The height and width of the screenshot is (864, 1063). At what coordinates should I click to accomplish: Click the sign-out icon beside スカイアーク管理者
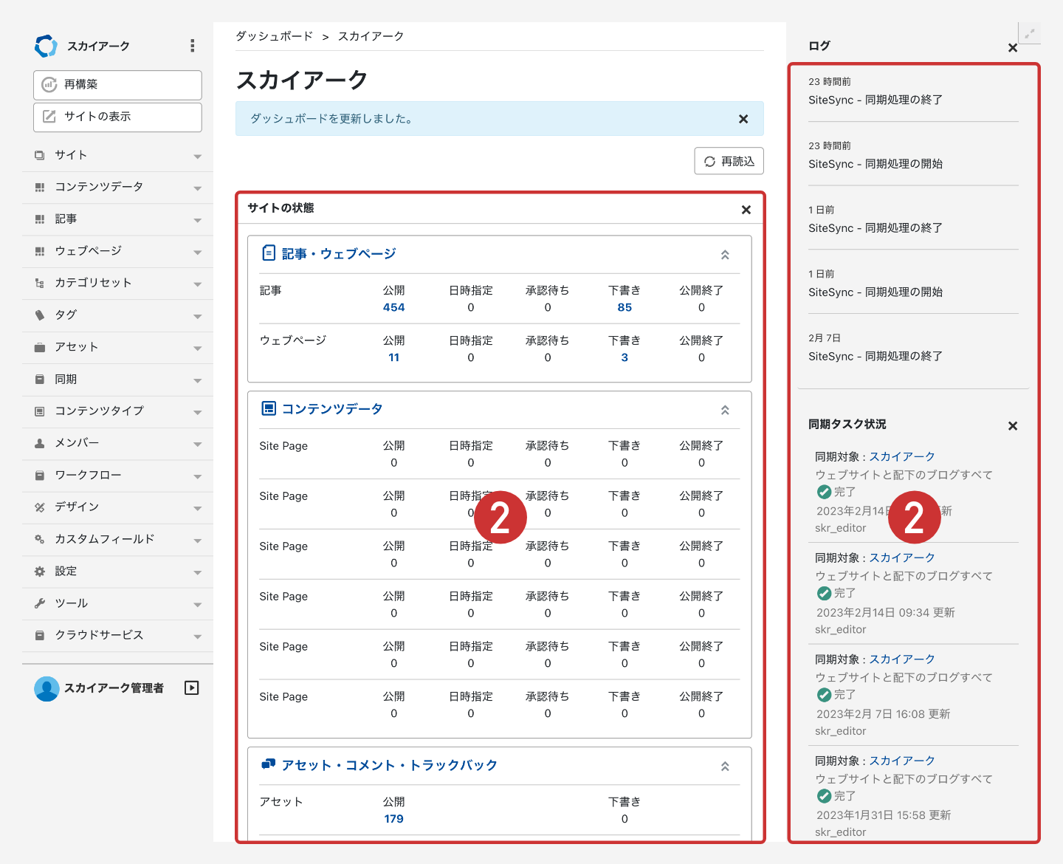[192, 688]
